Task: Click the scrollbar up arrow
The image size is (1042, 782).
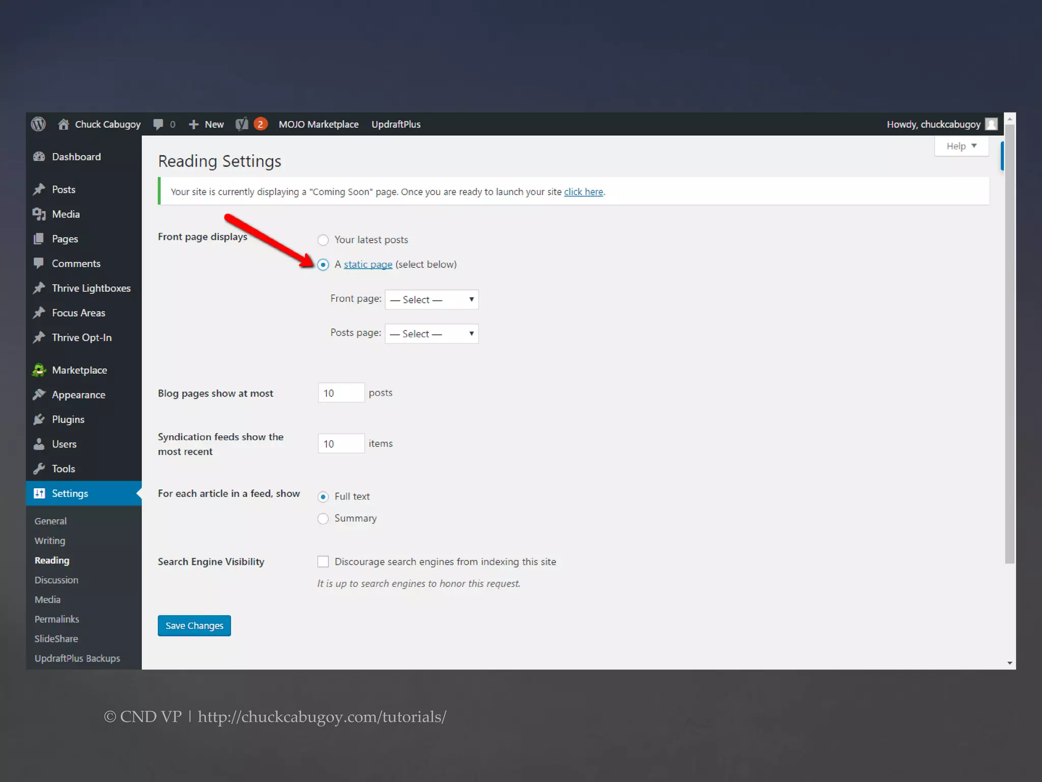Action: [x=1010, y=119]
